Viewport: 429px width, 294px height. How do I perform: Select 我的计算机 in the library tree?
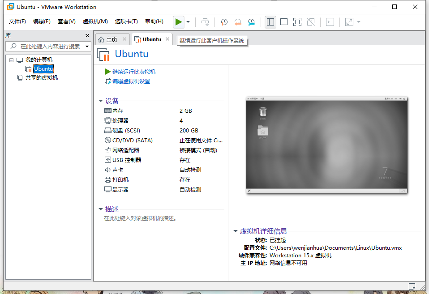click(x=39, y=60)
